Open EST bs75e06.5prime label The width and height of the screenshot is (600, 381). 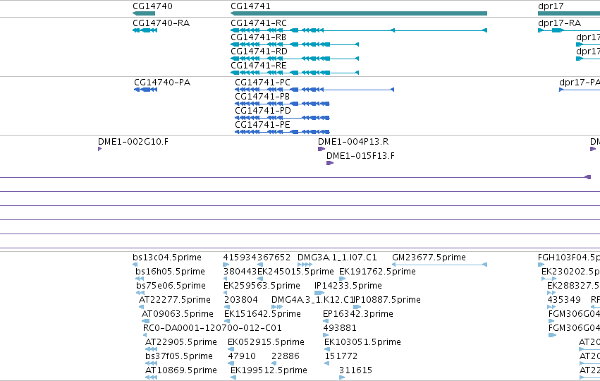pyautogui.click(x=171, y=286)
